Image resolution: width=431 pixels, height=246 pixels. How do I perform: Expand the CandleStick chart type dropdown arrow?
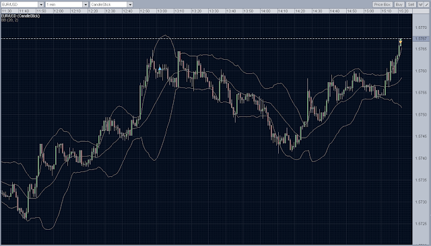click(x=130, y=5)
